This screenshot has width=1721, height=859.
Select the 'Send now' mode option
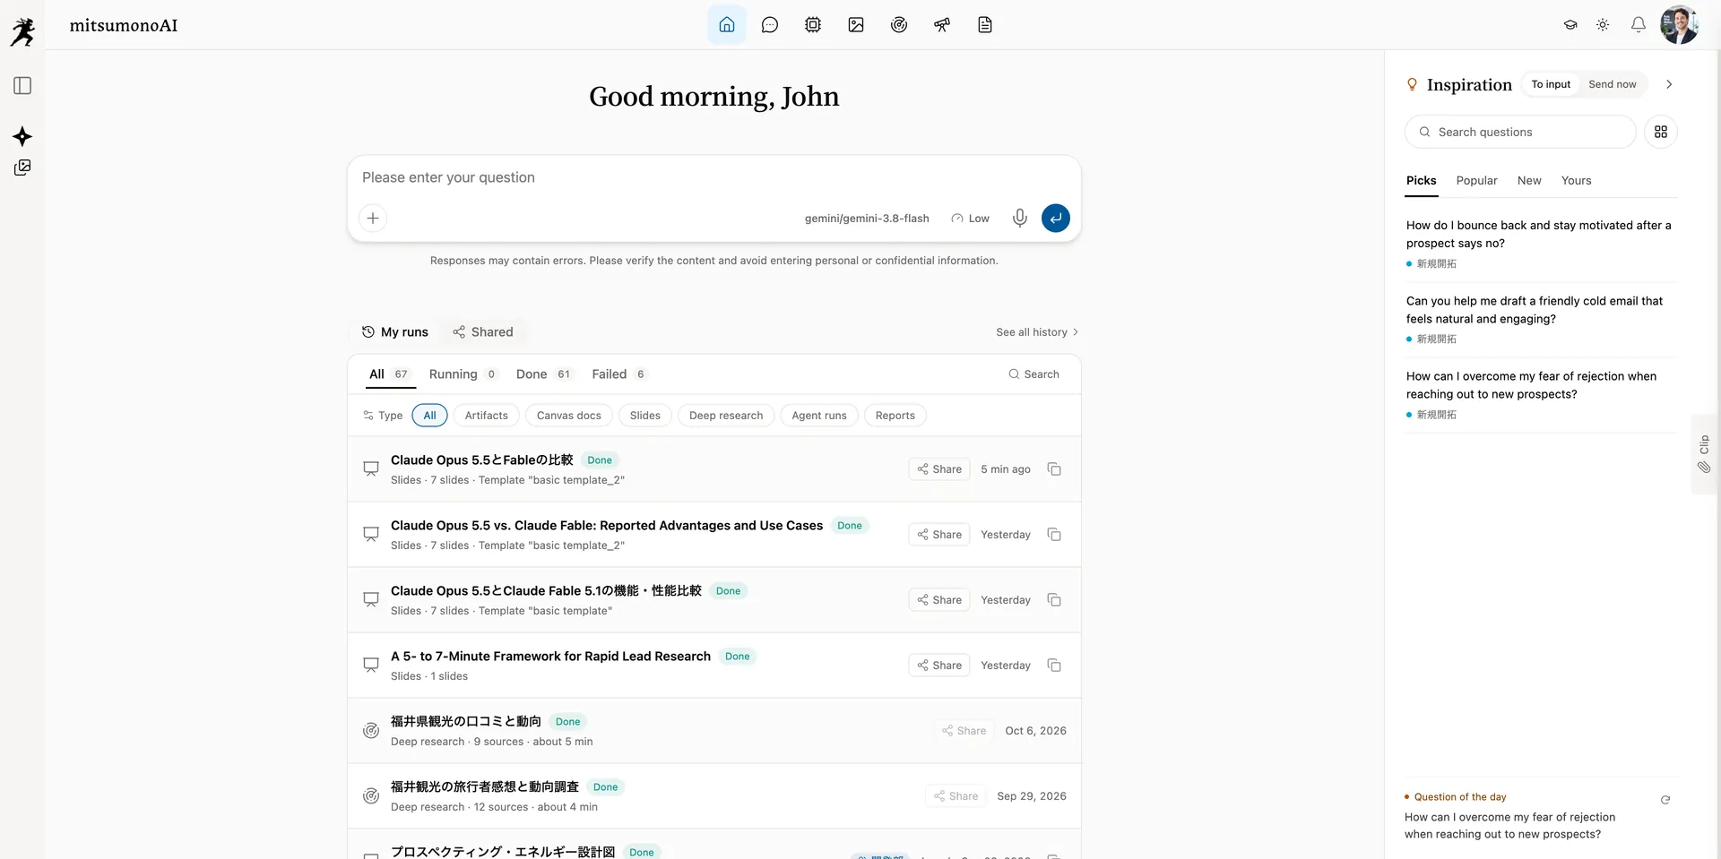(x=1613, y=84)
